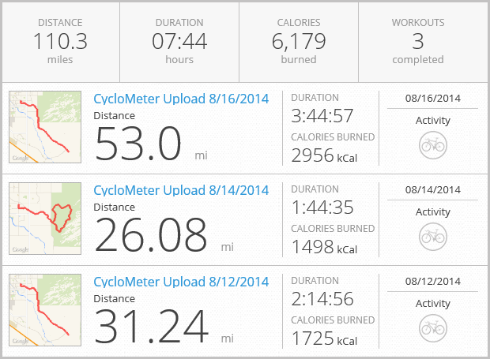Screen dimensions: 490x359
Task: Open the 8/14/2014 route map thumbnail
Action: [45, 219]
